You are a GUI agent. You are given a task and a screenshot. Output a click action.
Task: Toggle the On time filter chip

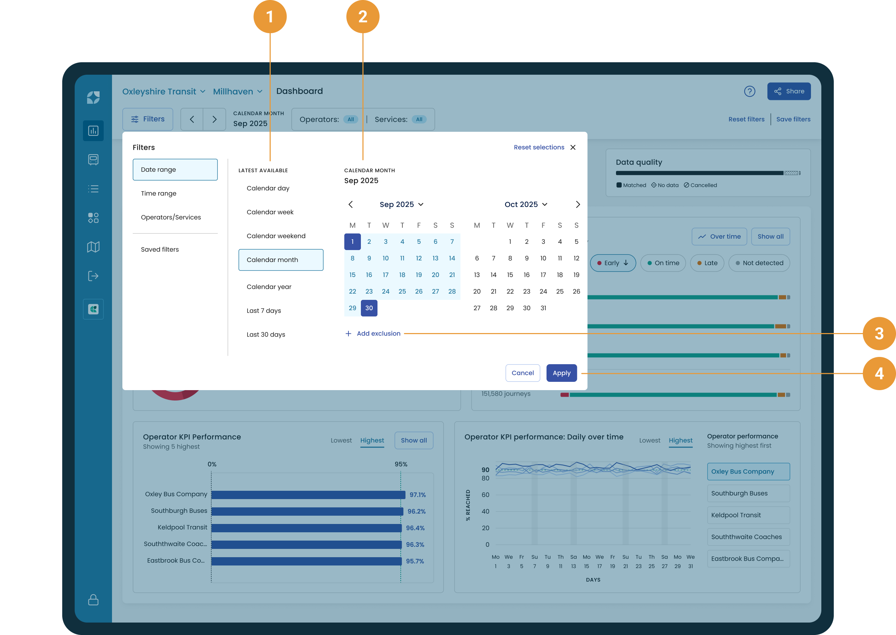pyautogui.click(x=663, y=263)
